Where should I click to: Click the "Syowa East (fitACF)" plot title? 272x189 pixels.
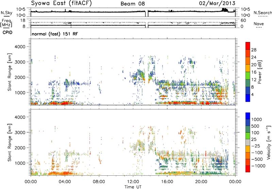click(x=61, y=3)
